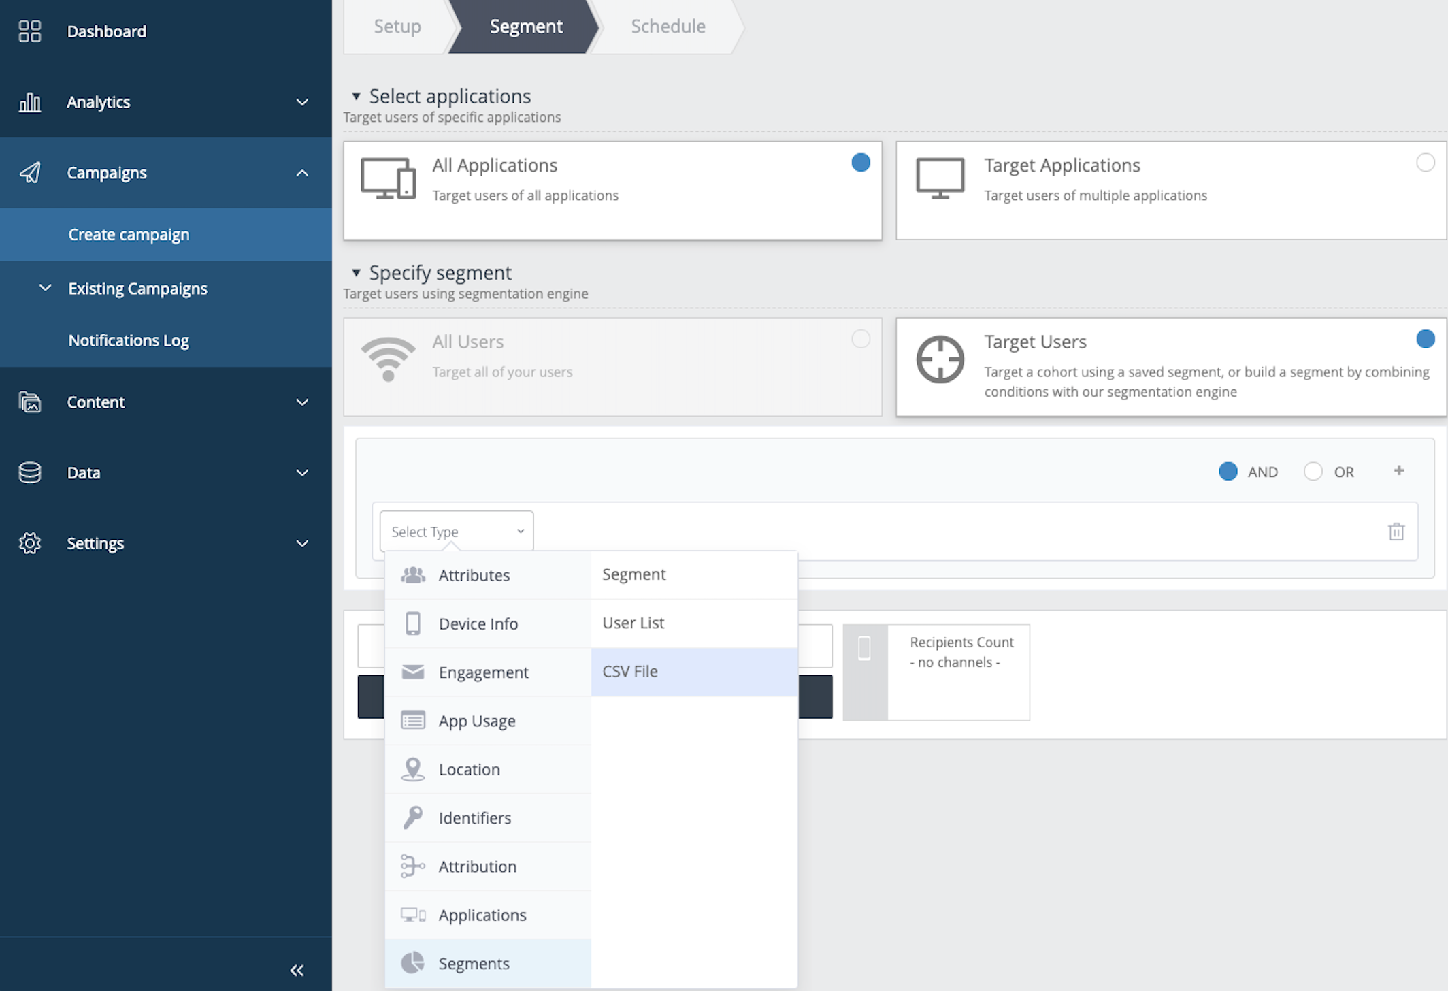Click the Attribution branching icon
The width and height of the screenshot is (1448, 991).
coord(412,866)
